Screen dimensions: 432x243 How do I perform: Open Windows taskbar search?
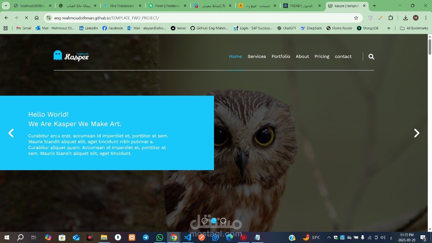[x=20, y=238]
